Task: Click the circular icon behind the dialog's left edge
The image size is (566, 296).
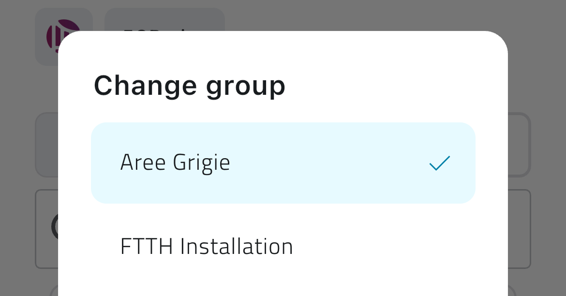Action: point(54,227)
